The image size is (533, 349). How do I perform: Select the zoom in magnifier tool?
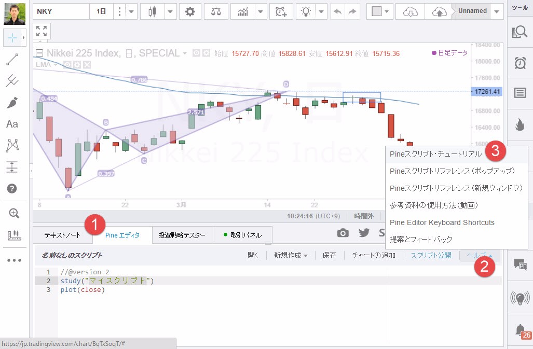(x=14, y=213)
